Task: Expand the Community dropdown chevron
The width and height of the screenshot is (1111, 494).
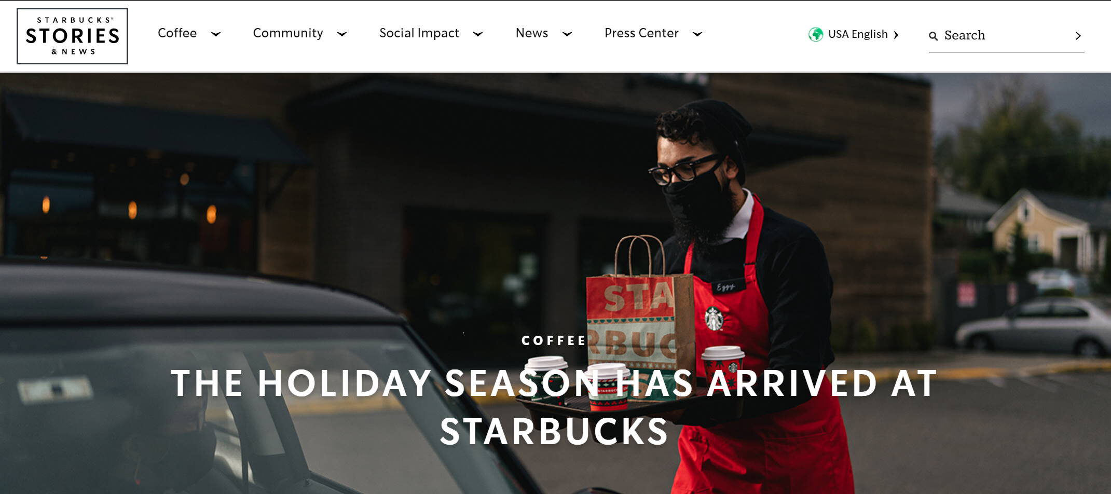Action: (x=341, y=34)
